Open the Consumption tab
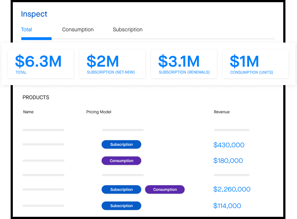 (x=78, y=30)
